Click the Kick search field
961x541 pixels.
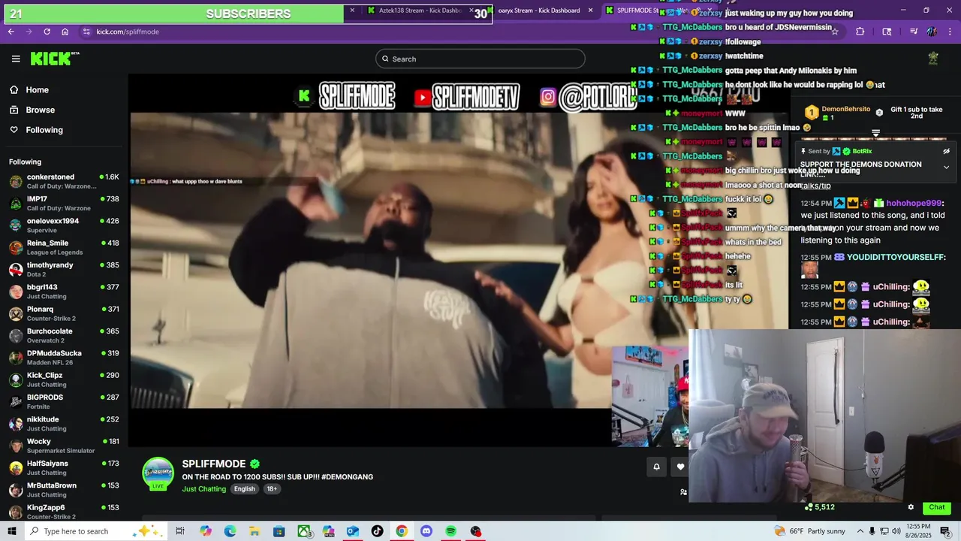coord(480,59)
